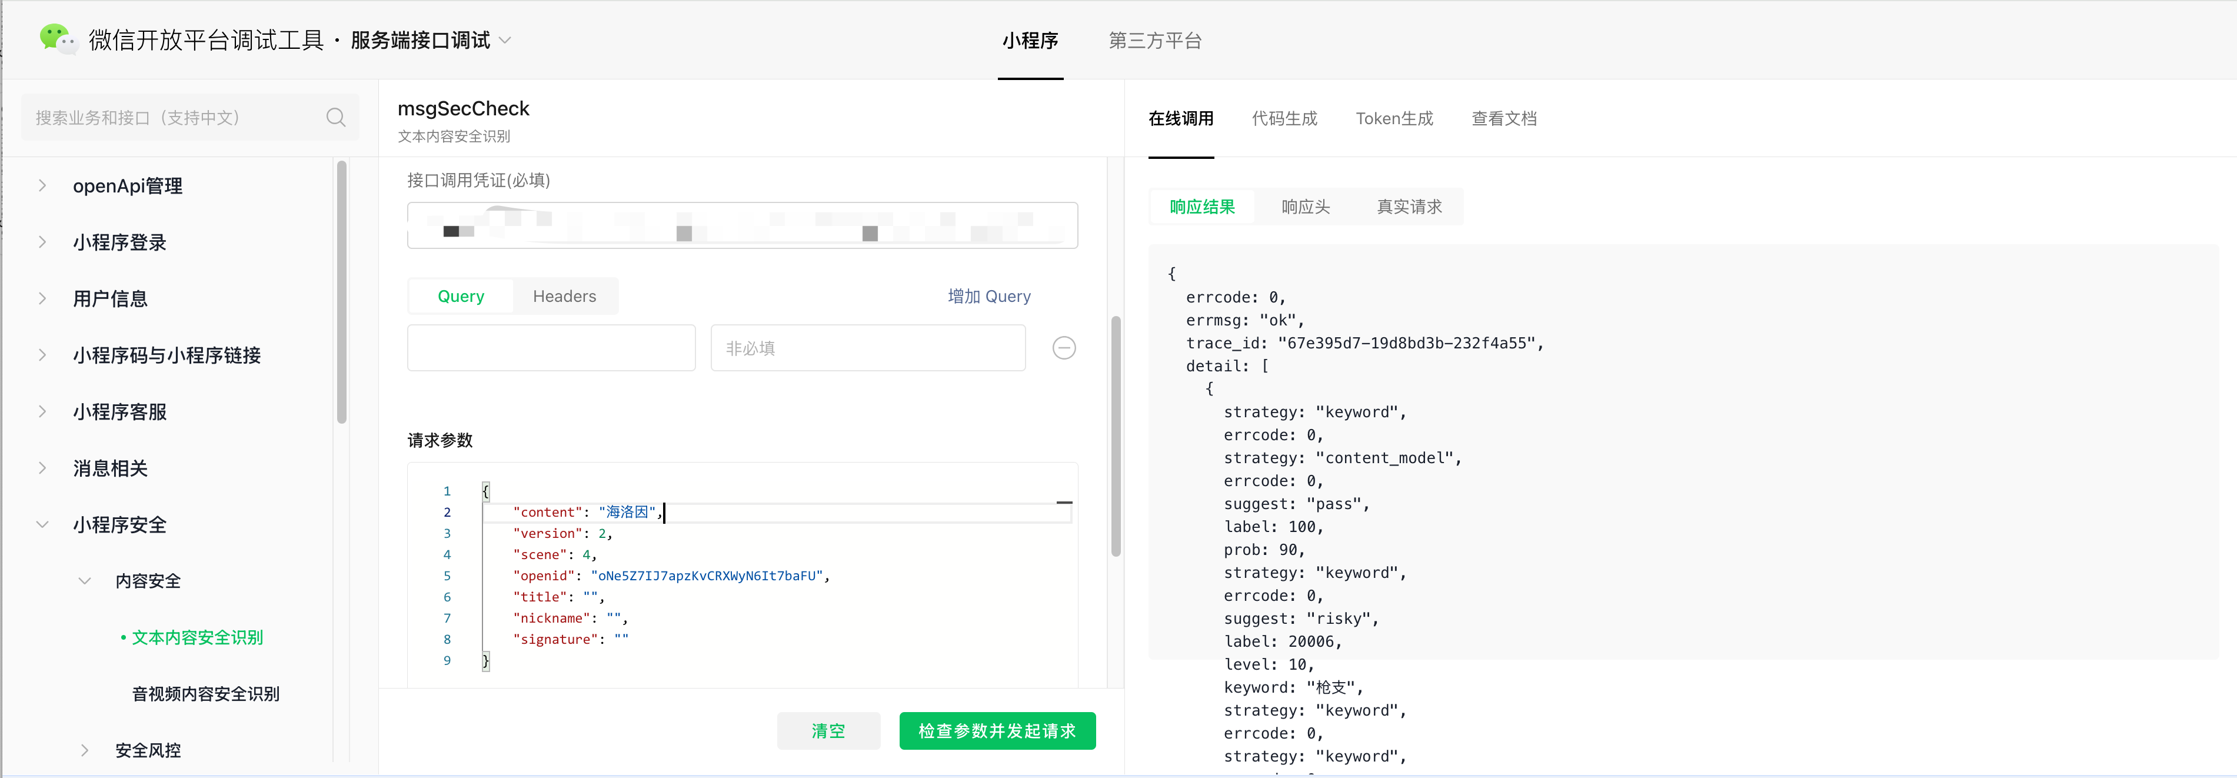This screenshot has height=778, width=2237.
Task: Collapse the 内容安全 chevron
Action: pyautogui.click(x=84, y=581)
